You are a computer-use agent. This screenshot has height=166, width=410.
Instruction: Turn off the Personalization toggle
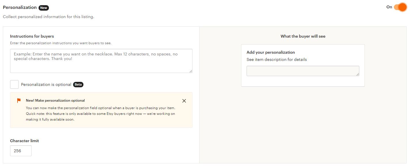tap(401, 7)
